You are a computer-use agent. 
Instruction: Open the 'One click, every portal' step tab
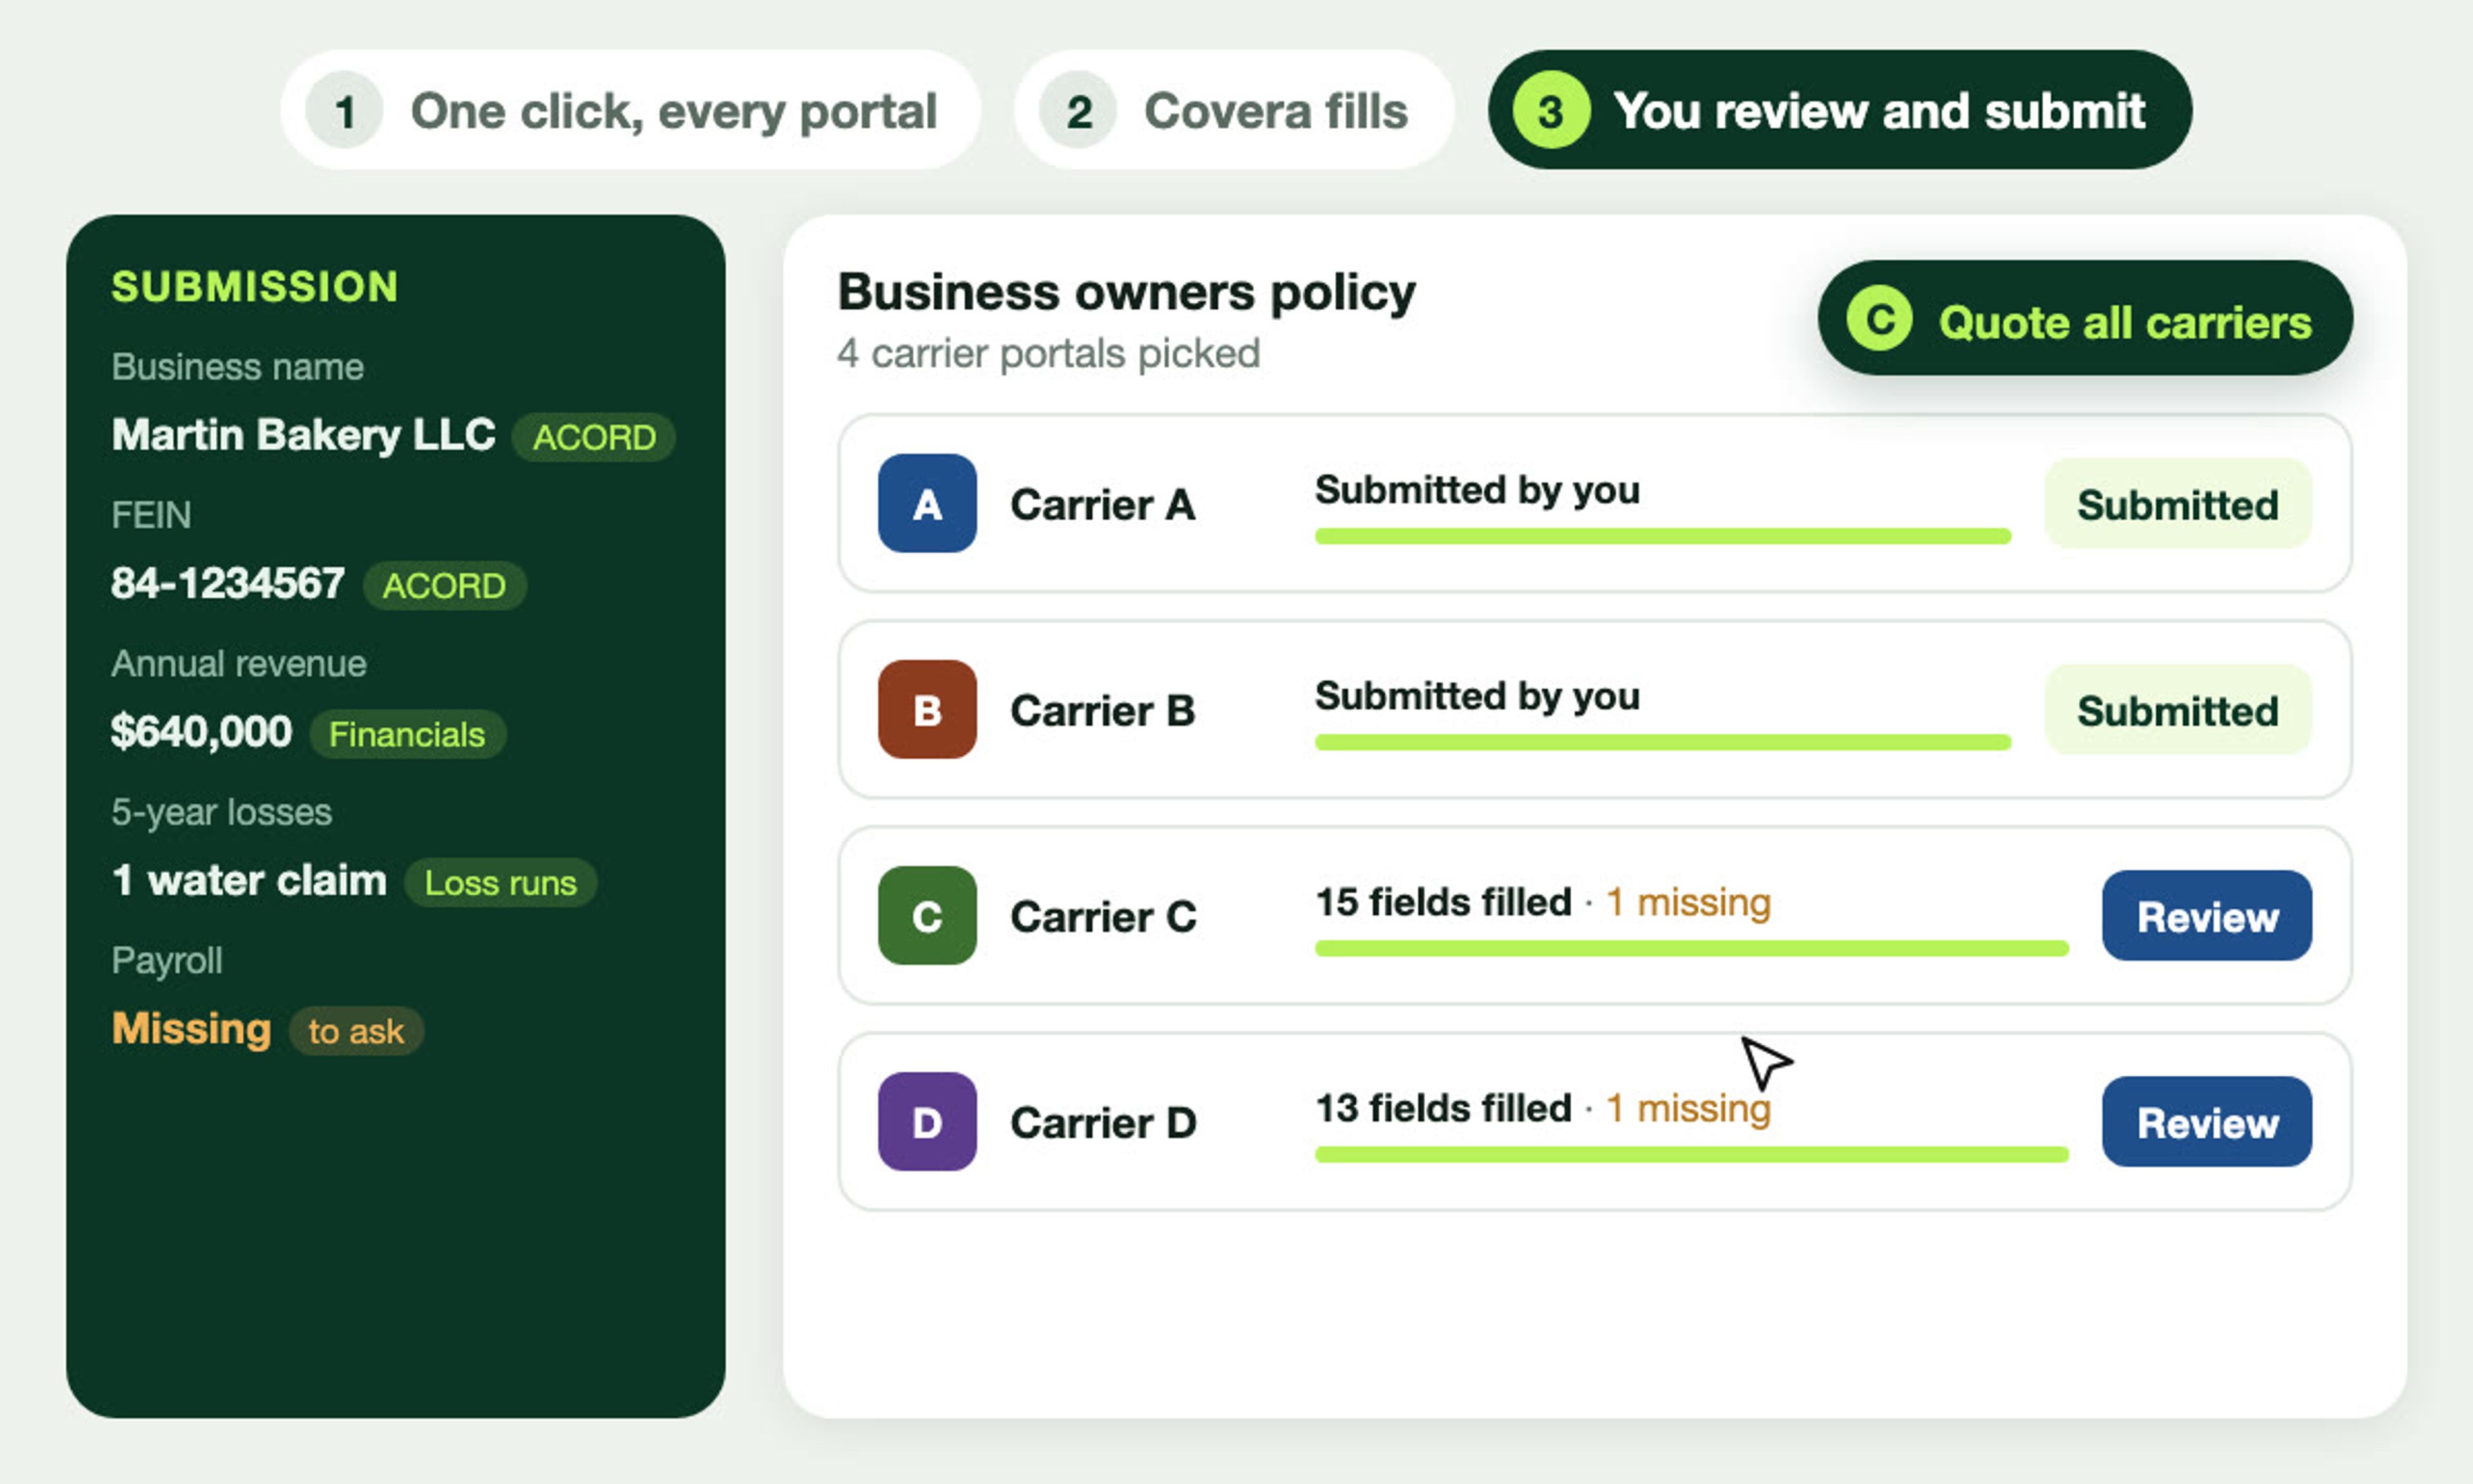click(x=630, y=110)
